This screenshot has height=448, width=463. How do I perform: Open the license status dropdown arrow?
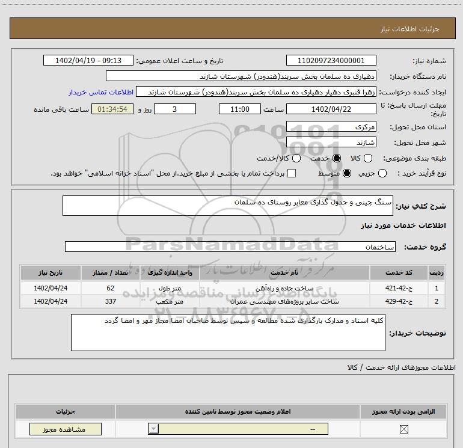(153, 429)
